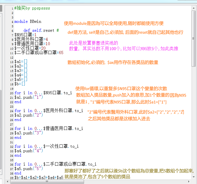Click 'end' on line 38
197x184 pixels.
pyautogui.click(x=18, y=173)
